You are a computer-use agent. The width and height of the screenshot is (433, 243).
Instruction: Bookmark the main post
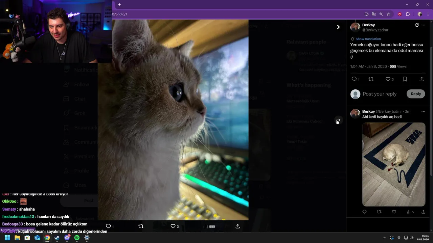click(x=405, y=79)
